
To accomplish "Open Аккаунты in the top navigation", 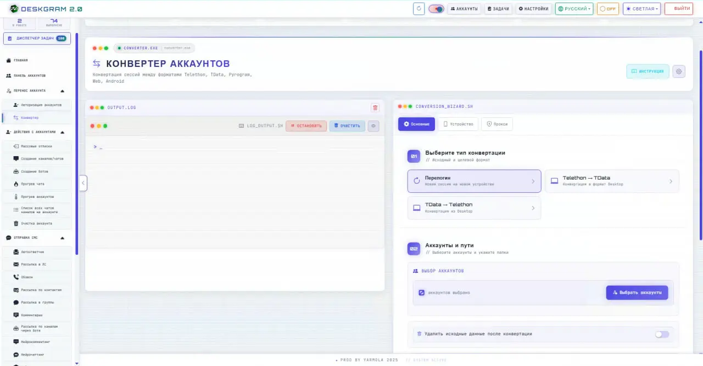I will coord(464,9).
